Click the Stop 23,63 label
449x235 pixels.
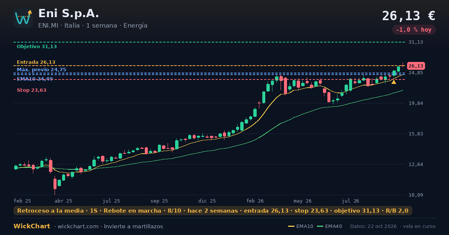pos(31,90)
